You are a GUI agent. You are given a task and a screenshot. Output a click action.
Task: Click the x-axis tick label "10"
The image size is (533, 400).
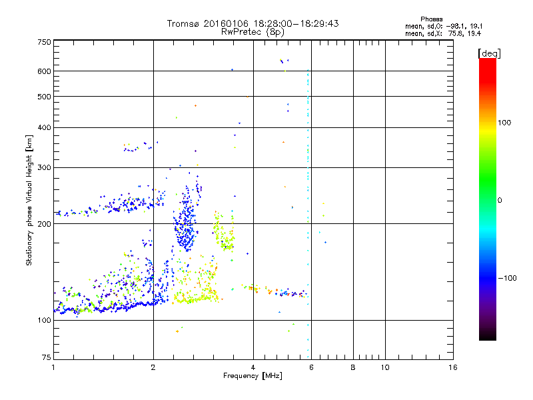pyautogui.click(x=385, y=367)
